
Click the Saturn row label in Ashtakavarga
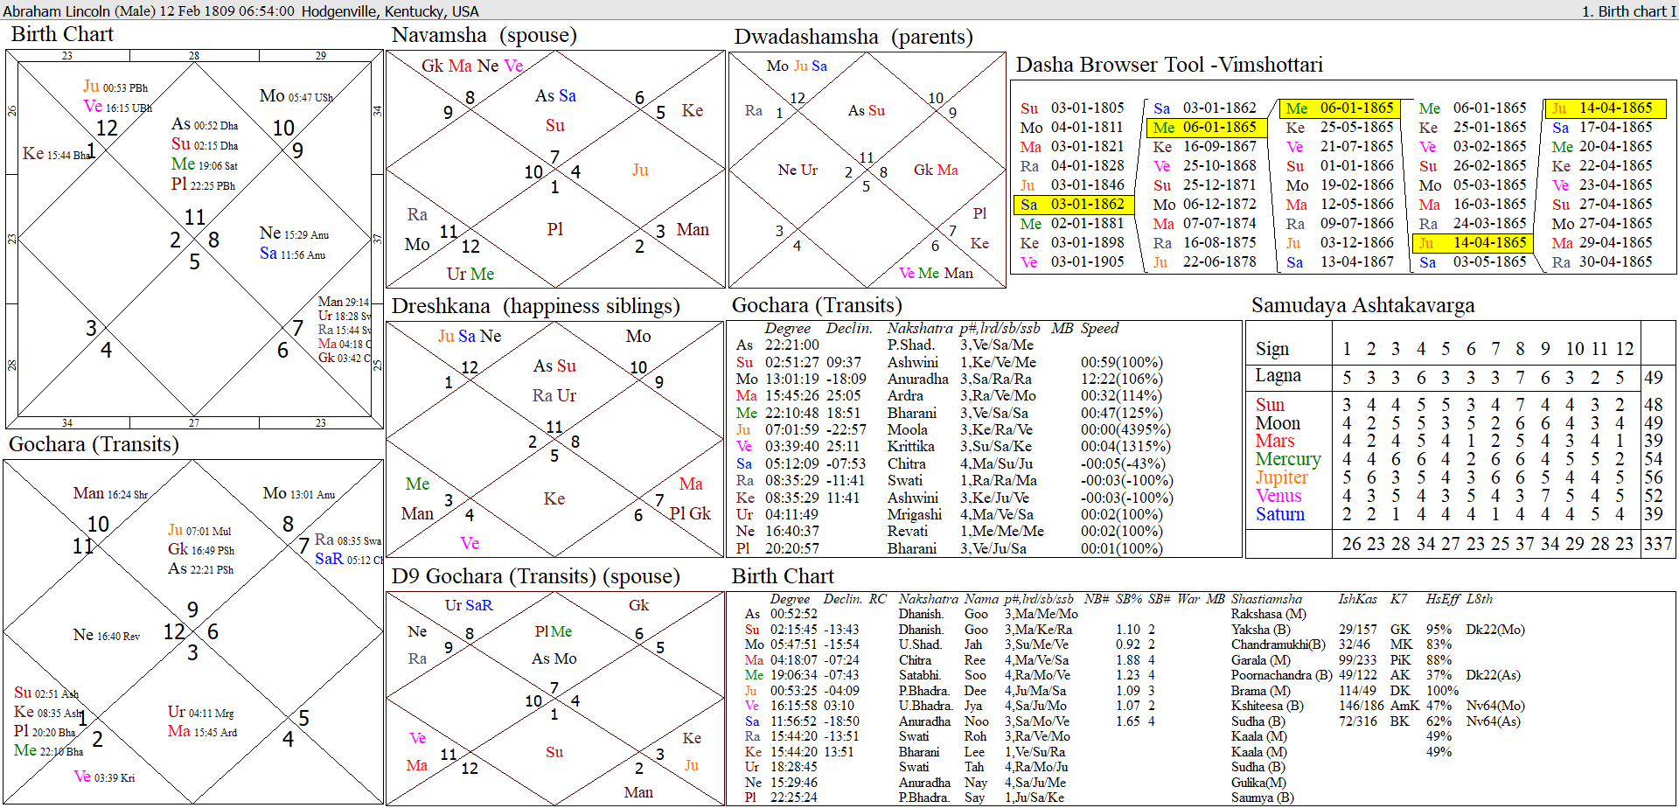[1280, 514]
